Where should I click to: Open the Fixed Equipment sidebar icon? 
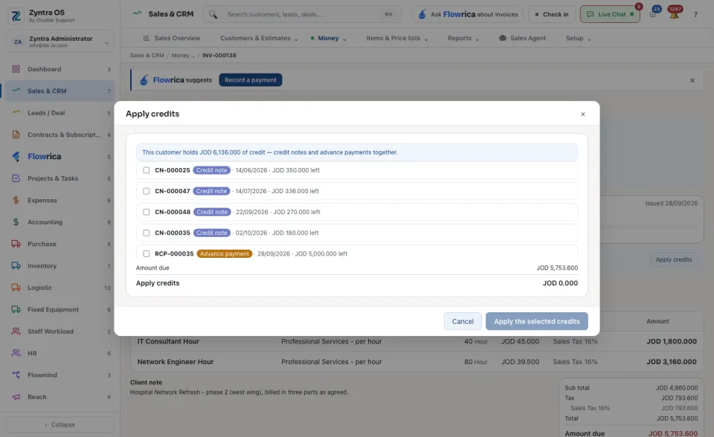pyautogui.click(x=16, y=309)
